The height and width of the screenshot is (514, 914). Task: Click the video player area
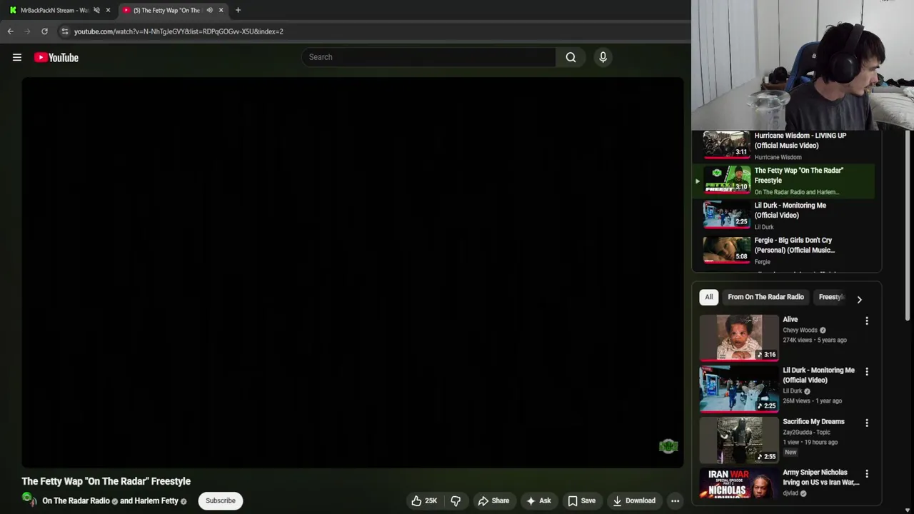coord(353,273)
